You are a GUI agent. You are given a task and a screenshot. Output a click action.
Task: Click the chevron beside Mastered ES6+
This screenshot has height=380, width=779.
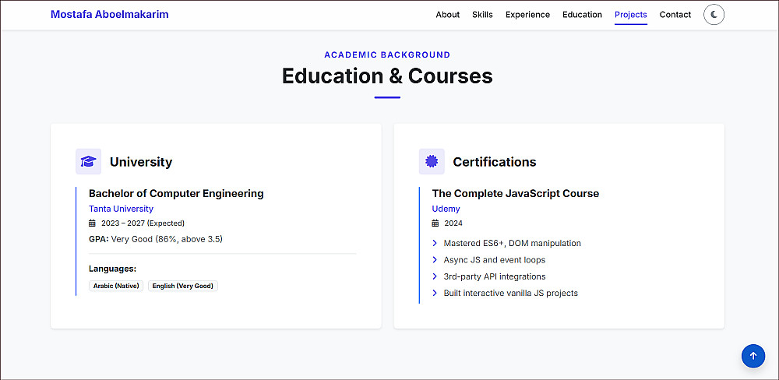(x=435, y=243)
